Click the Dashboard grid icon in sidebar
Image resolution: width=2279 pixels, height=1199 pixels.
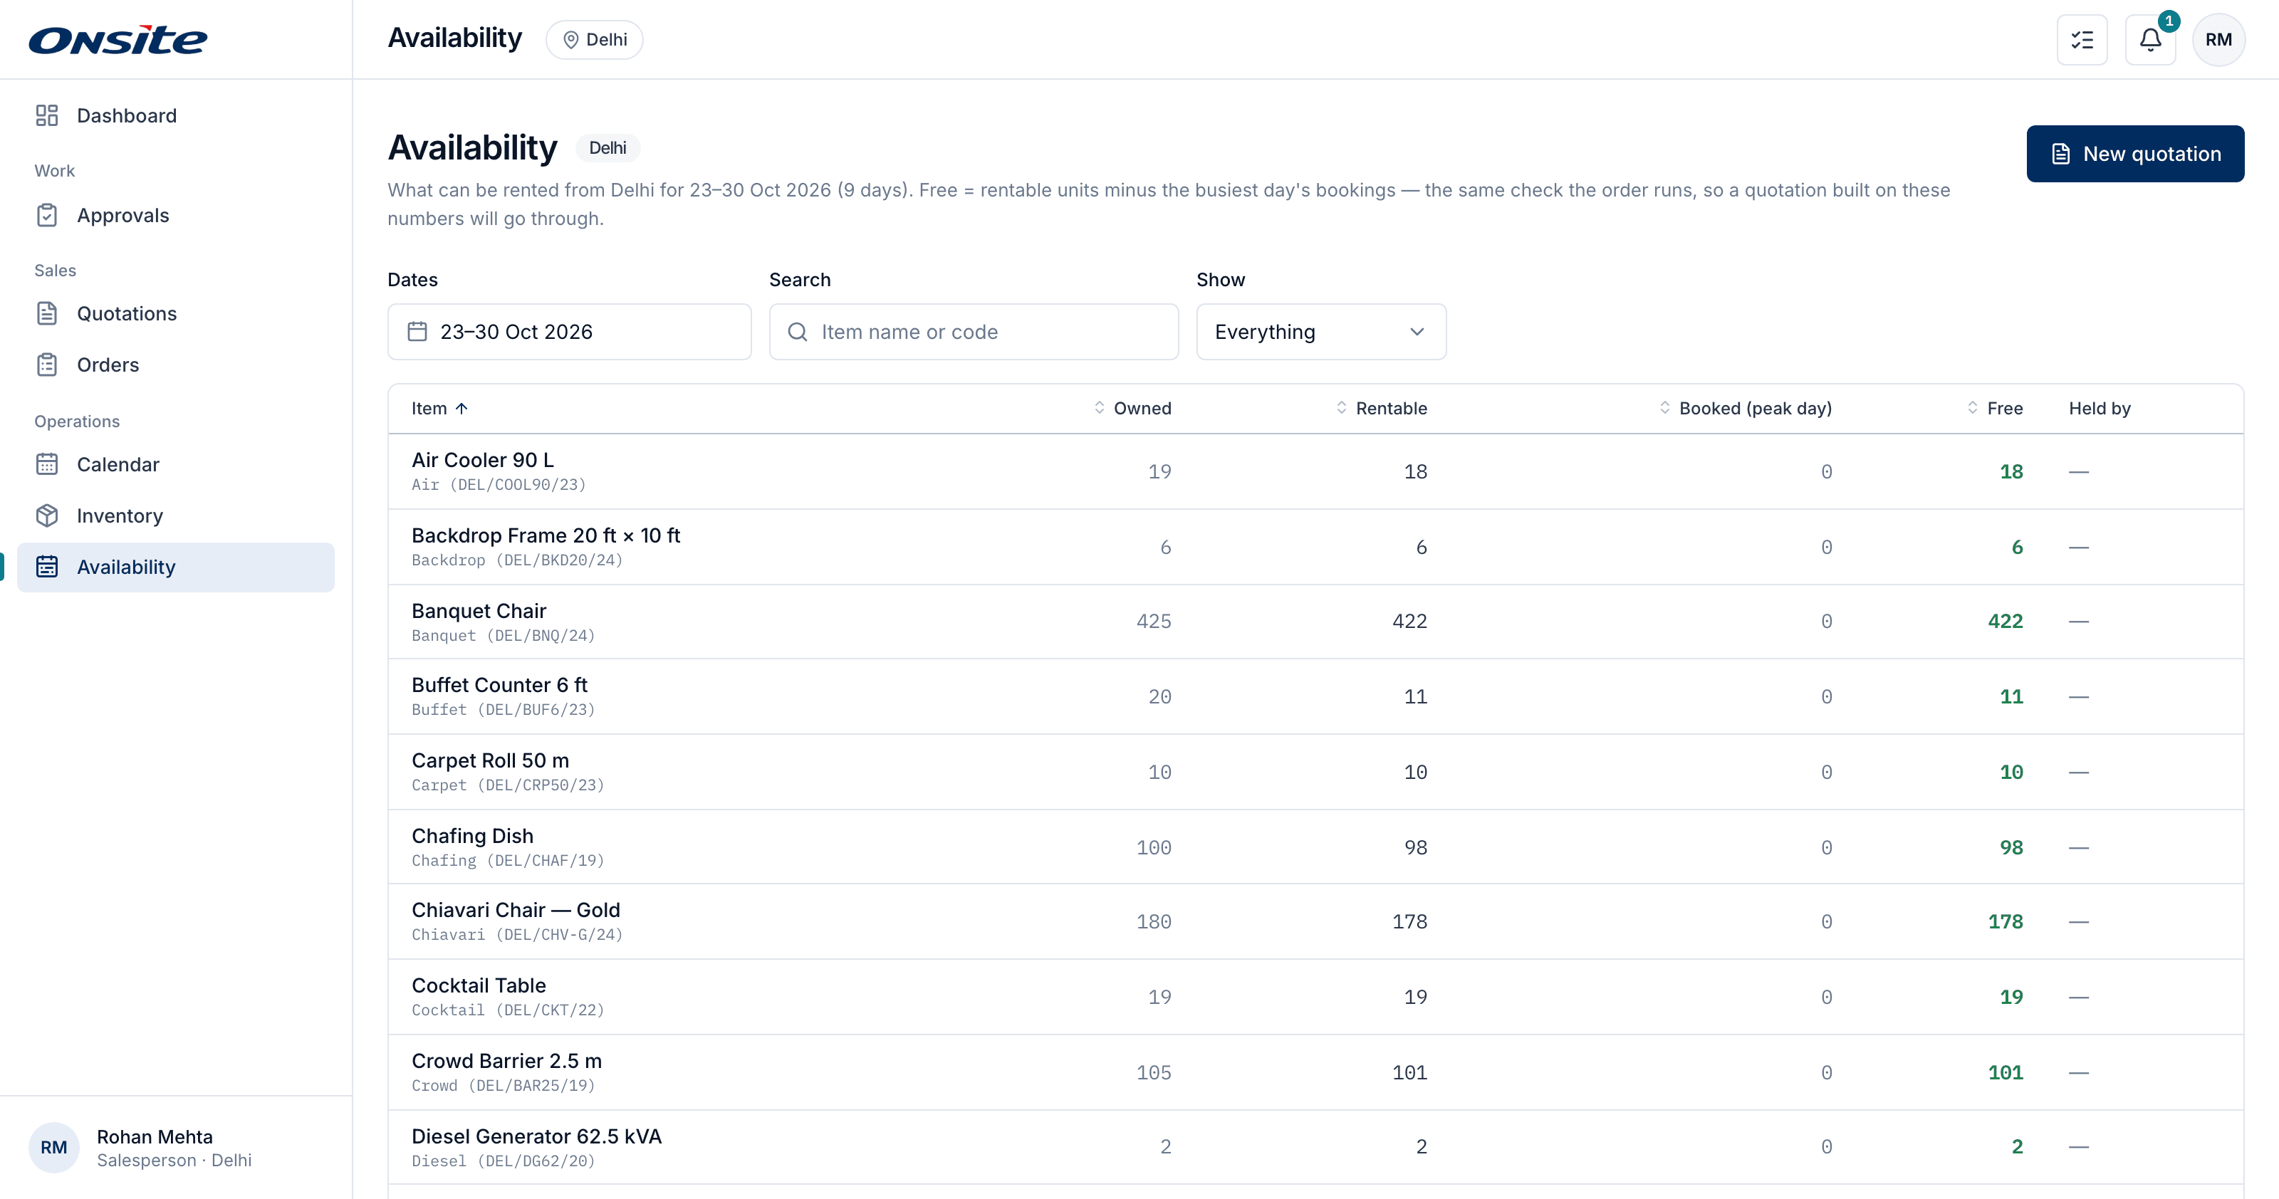[47, 116]
